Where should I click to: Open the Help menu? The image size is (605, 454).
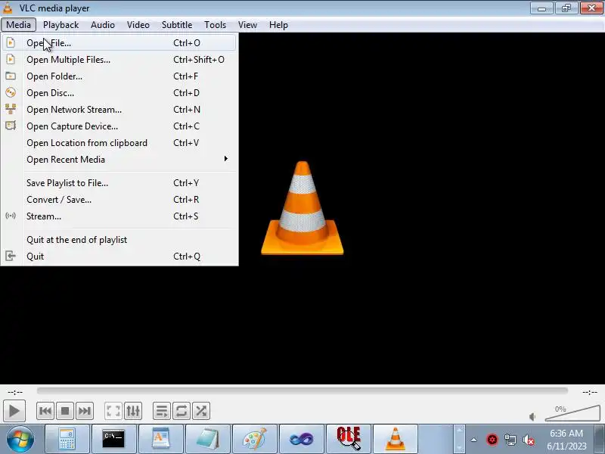[x=278, y=25]
